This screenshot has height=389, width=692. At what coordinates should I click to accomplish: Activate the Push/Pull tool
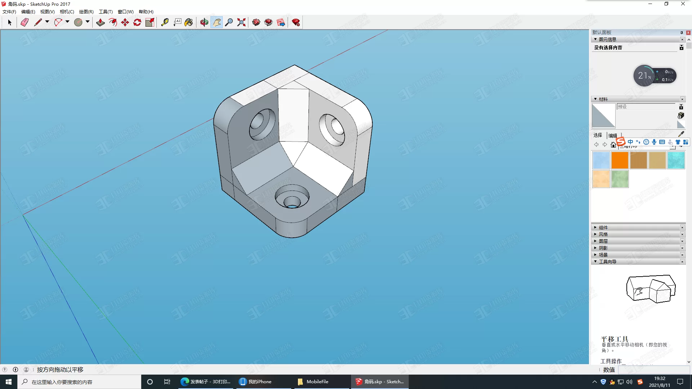click(101, 22)
